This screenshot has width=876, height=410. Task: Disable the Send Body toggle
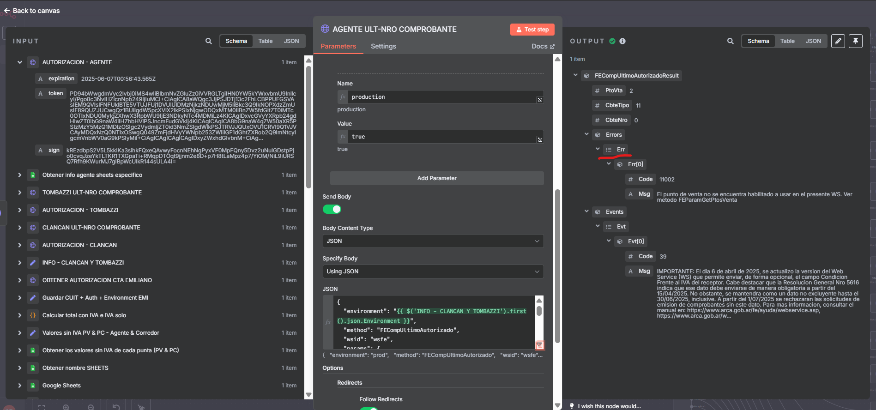[x=332, y=209]
